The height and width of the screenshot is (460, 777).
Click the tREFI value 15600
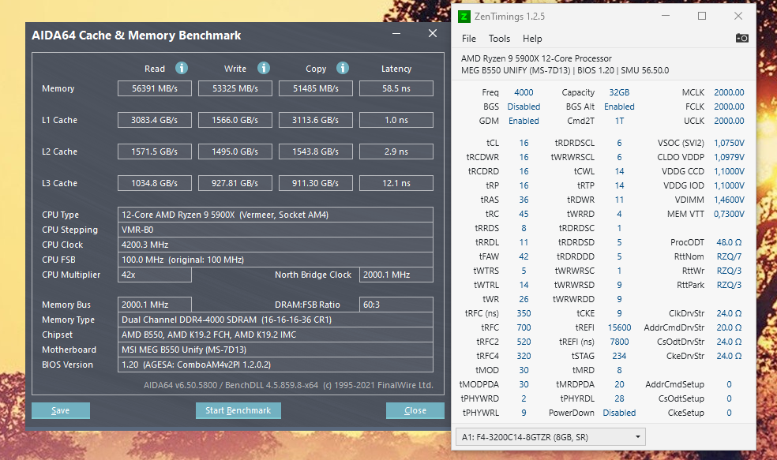(x=619, y=327)
